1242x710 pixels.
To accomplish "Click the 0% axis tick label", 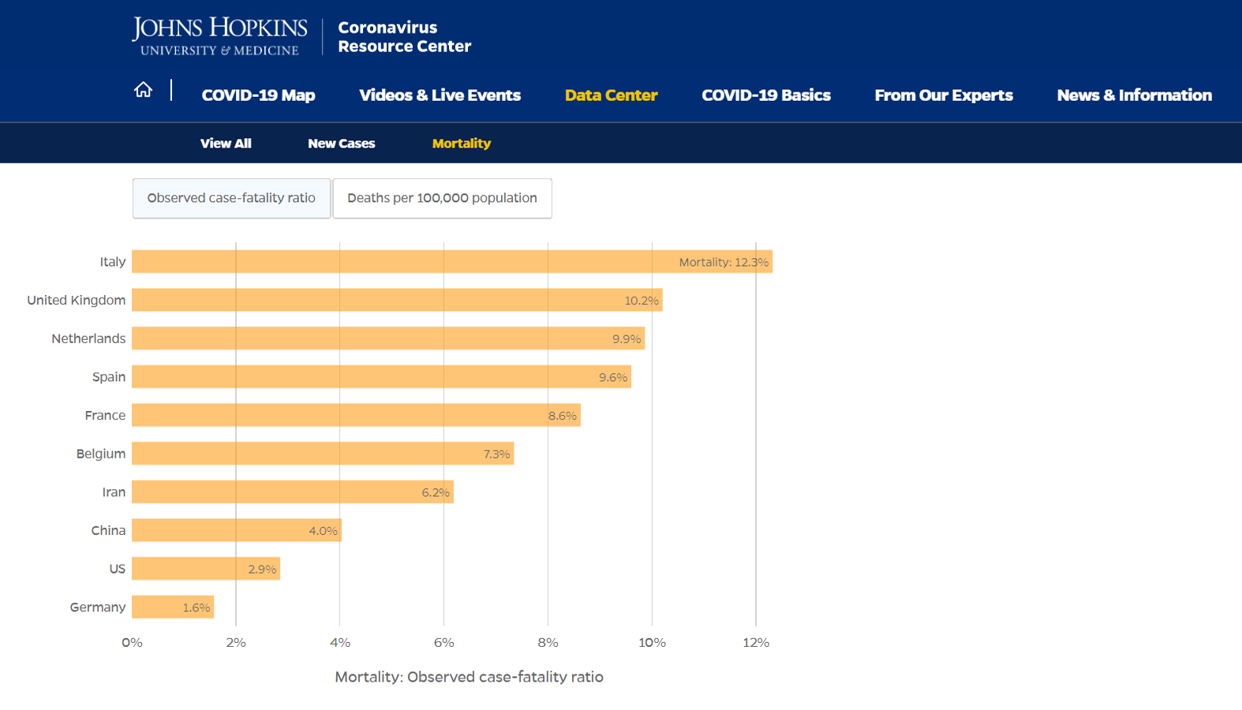I will click(132, 642).
